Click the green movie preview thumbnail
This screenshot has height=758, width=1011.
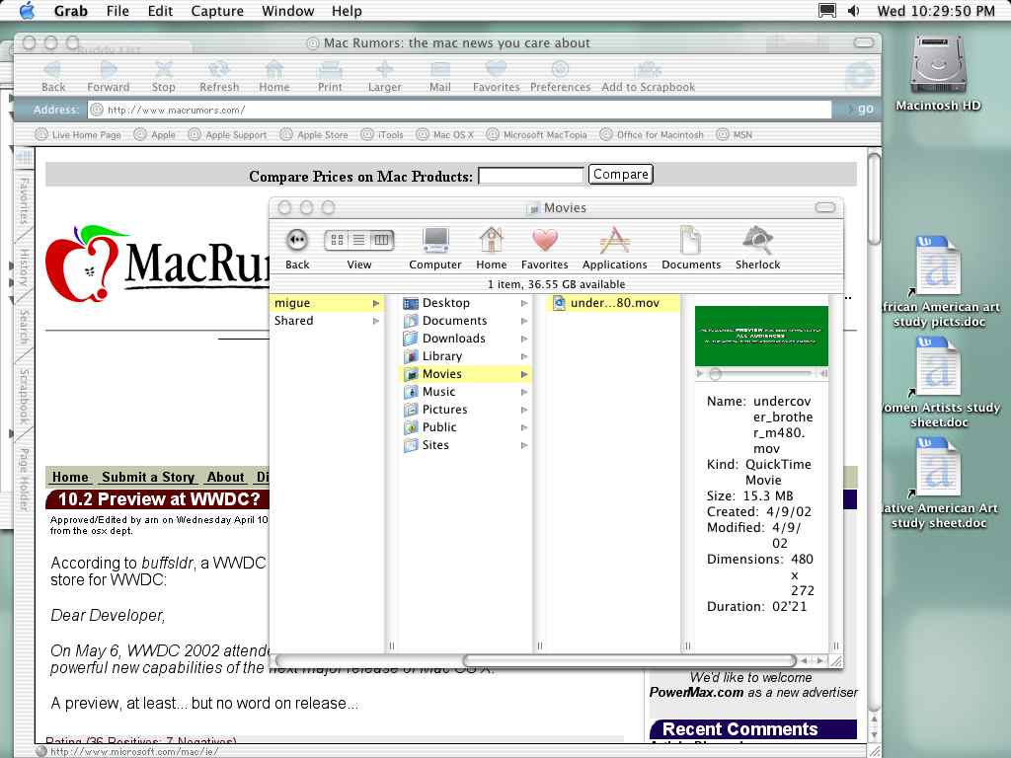(761, 336)
